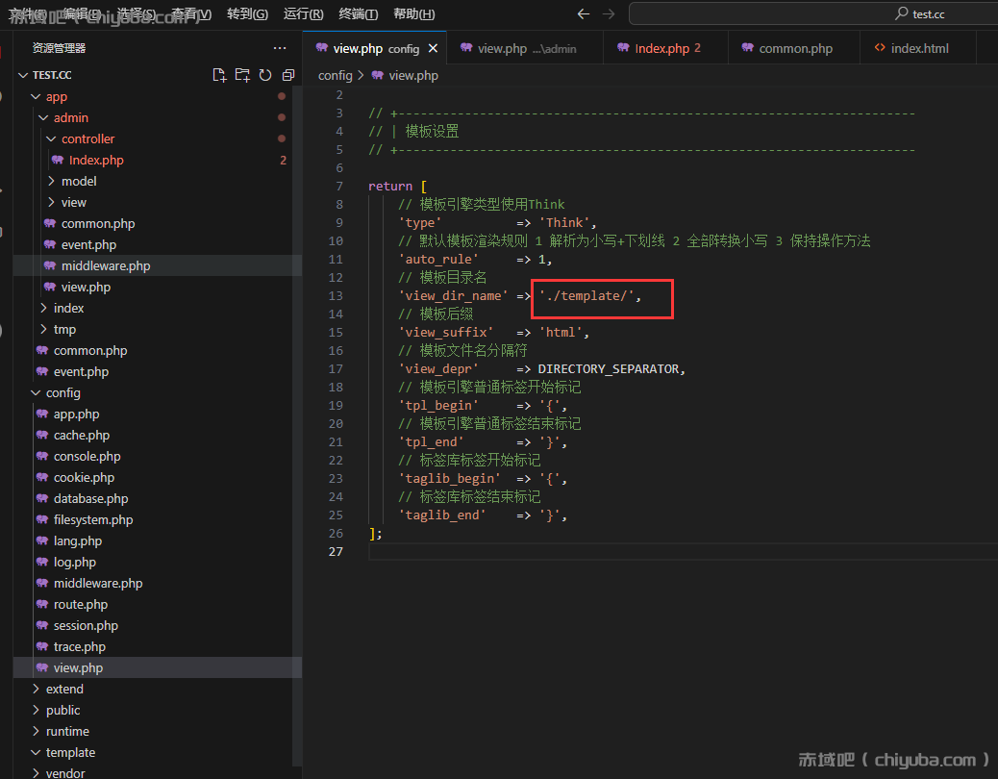Open the explorer more actions ellipsis
The image size is (998, 779).
280,48
